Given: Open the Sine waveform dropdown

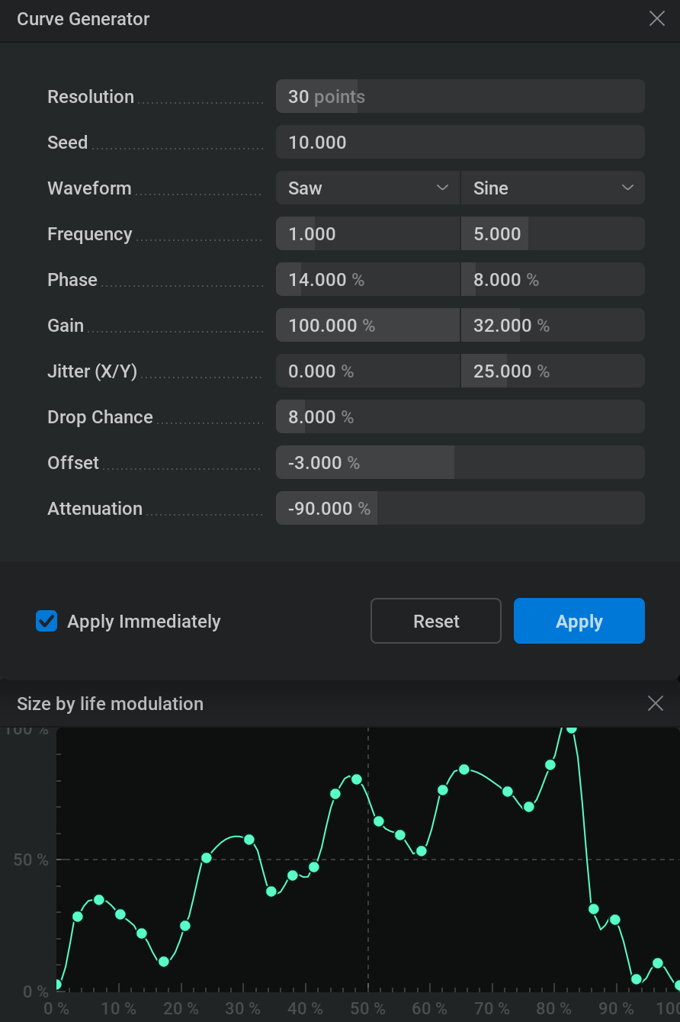Looking at the screenshot, I should [553, 188].
